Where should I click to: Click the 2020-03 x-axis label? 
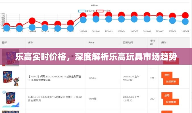108,31
